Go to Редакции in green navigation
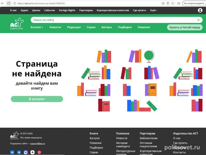Screen dimensions: 206x155 (74, 27)
